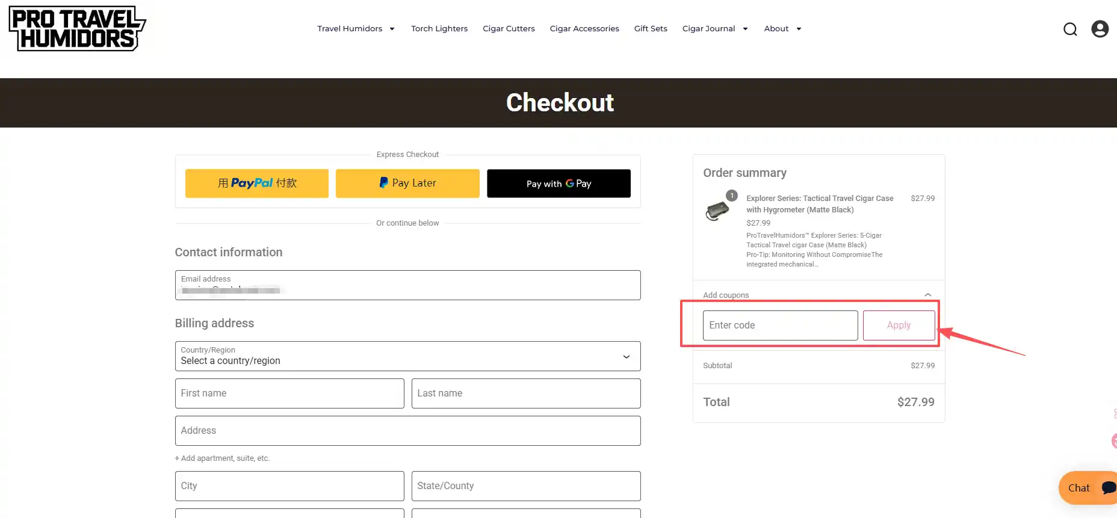This screenshot has width=1117, height=518.
Task: Pay with the PayPal express button
Action: point(257,183)
